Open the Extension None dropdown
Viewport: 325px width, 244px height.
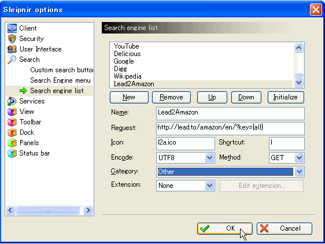coord(209,186)
